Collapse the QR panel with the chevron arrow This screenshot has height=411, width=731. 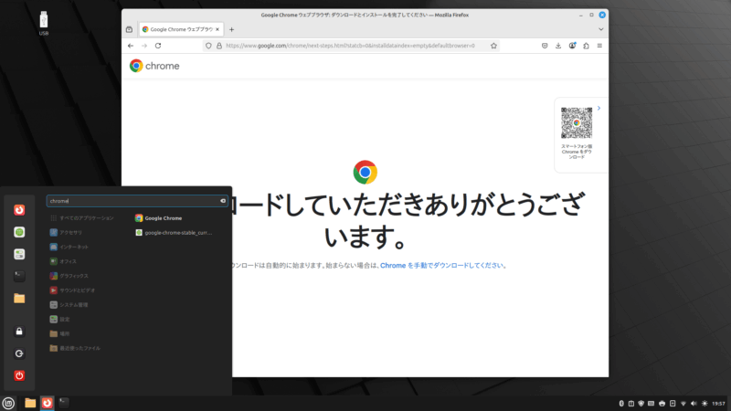tap(599, 108)
